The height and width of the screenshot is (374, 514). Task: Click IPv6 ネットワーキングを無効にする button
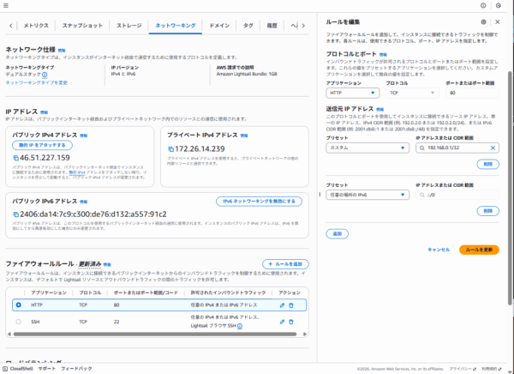click(x=259, y=202)
